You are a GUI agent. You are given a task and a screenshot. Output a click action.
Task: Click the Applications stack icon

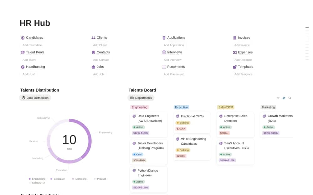(164, 38)
